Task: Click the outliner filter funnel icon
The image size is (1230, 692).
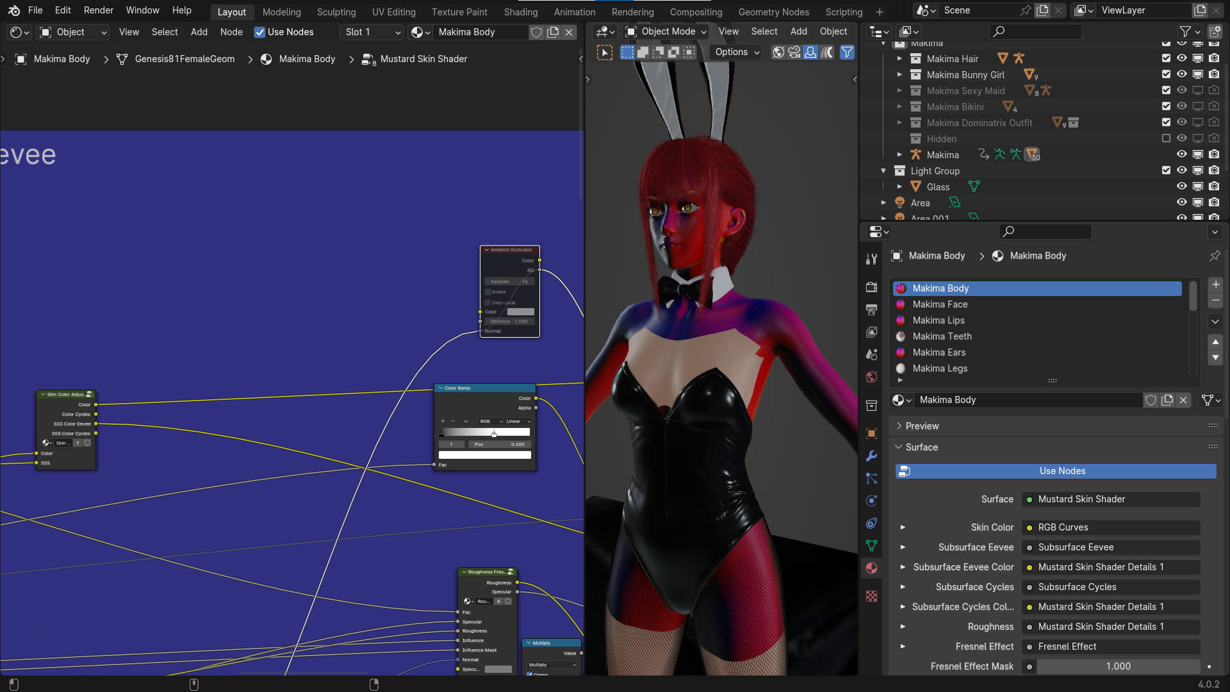Action: coord(1186,31)
